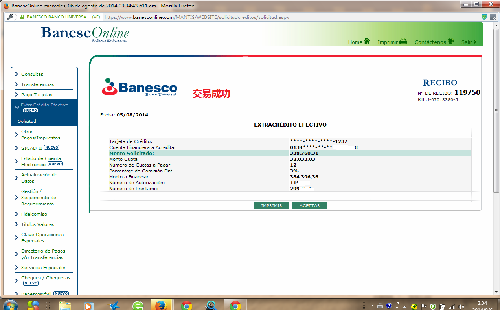Viewport: 500px width, 310px height.
Task: Click the tray keyboard icon
Action: (x=380, y=306)
